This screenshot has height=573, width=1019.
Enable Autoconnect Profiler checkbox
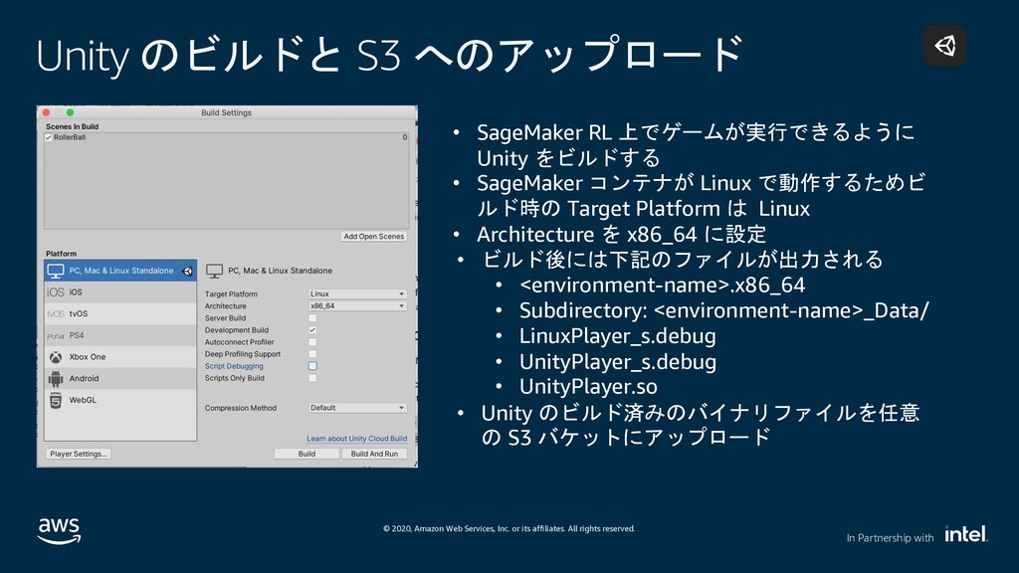pos(312,342)
